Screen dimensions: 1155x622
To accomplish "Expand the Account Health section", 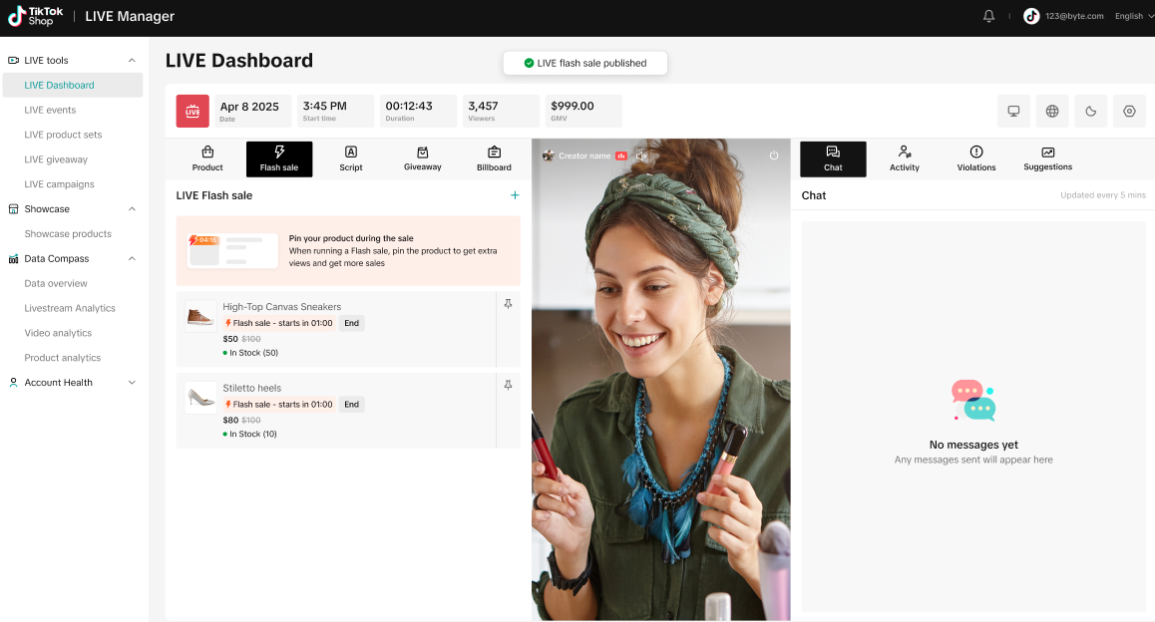I will point(132,383).
